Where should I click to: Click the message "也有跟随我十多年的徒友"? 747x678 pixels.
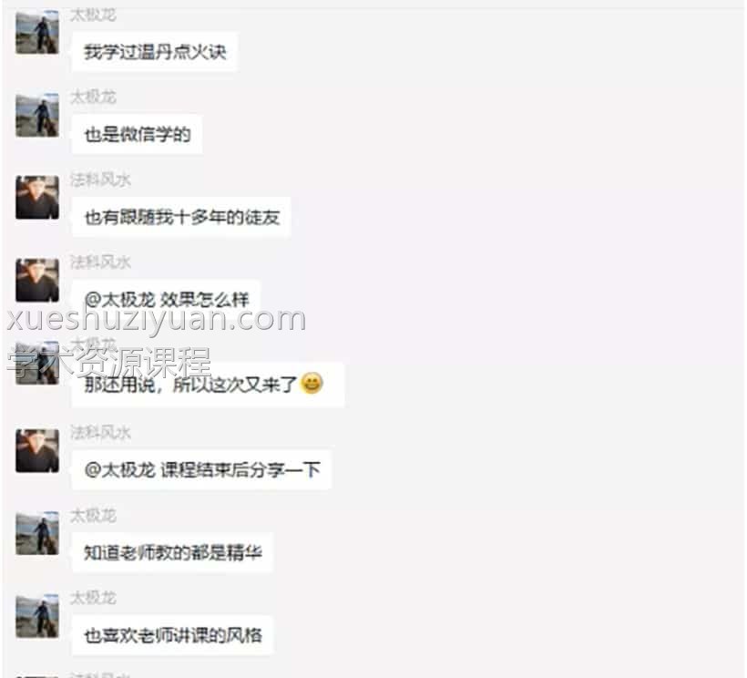click(181, 217)
